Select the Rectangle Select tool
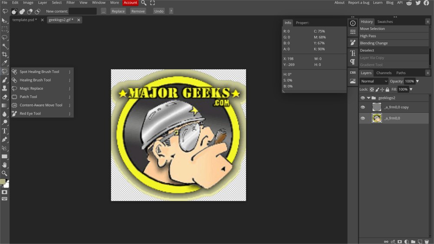This screenshot has width=434, height=244. pyautogui.click(x=4, y=29)
